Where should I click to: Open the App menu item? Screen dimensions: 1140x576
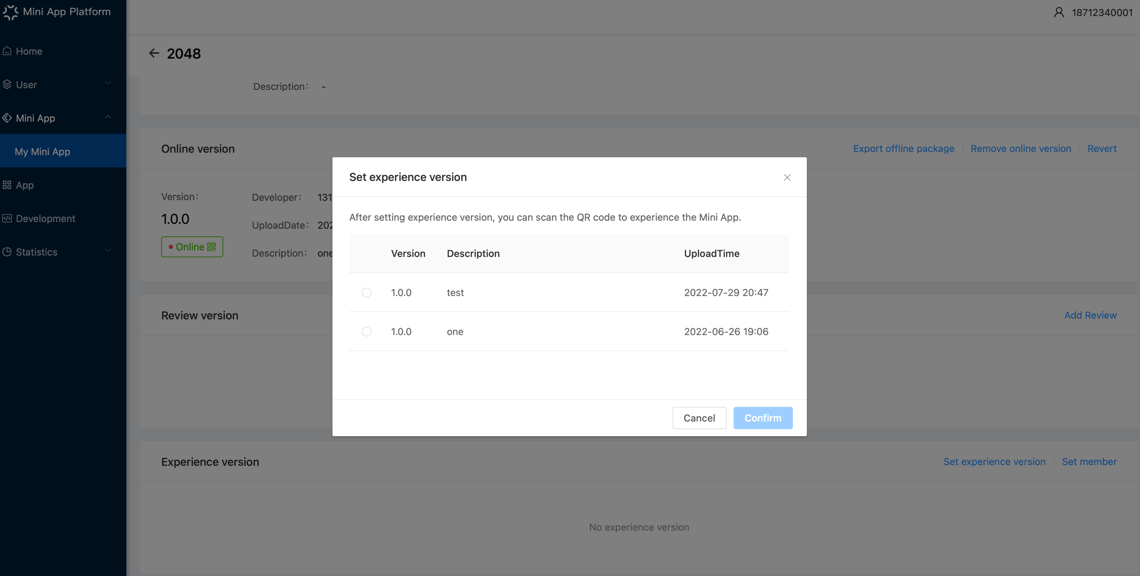(x=63, y=185)
